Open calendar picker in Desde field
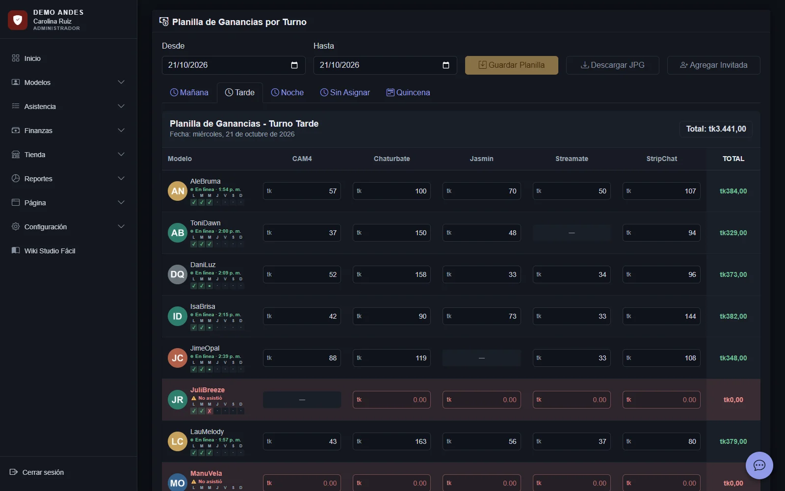The image size is (785, 491). (x=294, y=65)
